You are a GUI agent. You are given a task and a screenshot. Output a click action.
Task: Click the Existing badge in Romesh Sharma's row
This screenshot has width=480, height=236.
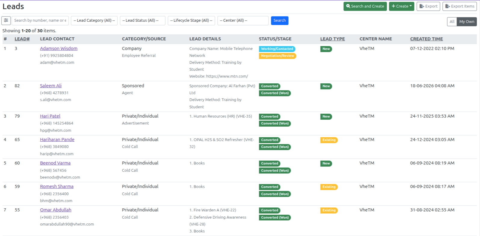(x=329, y=187)
